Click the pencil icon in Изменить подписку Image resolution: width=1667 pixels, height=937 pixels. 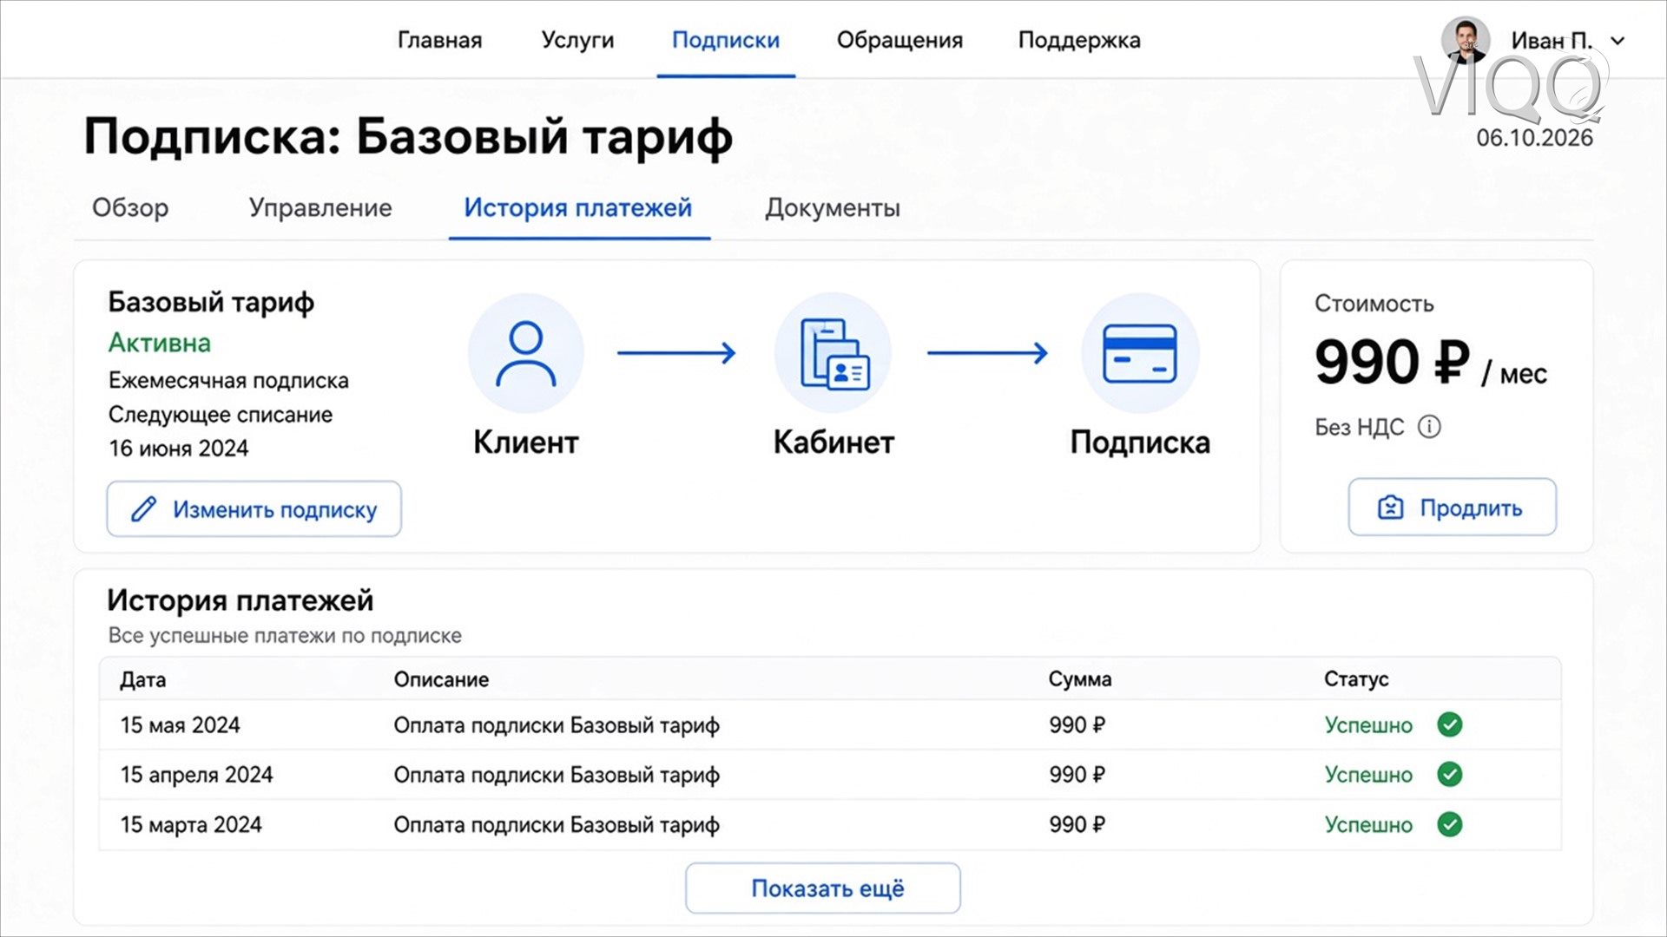pyautogui.click(x=143, y=509)
